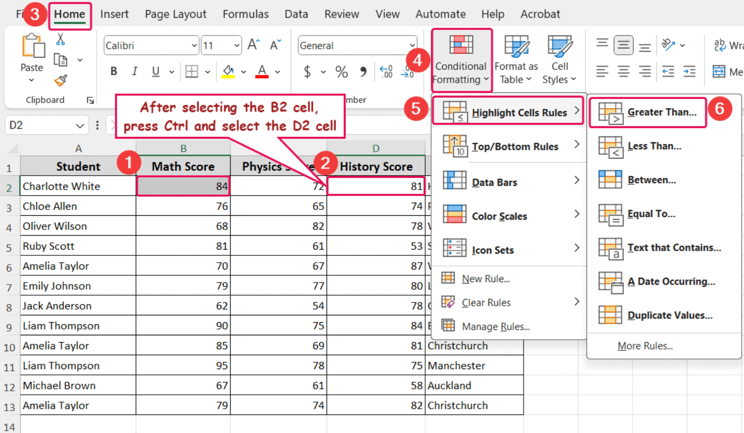The width and height of the screenshot is (744, 433).
Task: Click the New Rule option
Action: click(485, 278)
